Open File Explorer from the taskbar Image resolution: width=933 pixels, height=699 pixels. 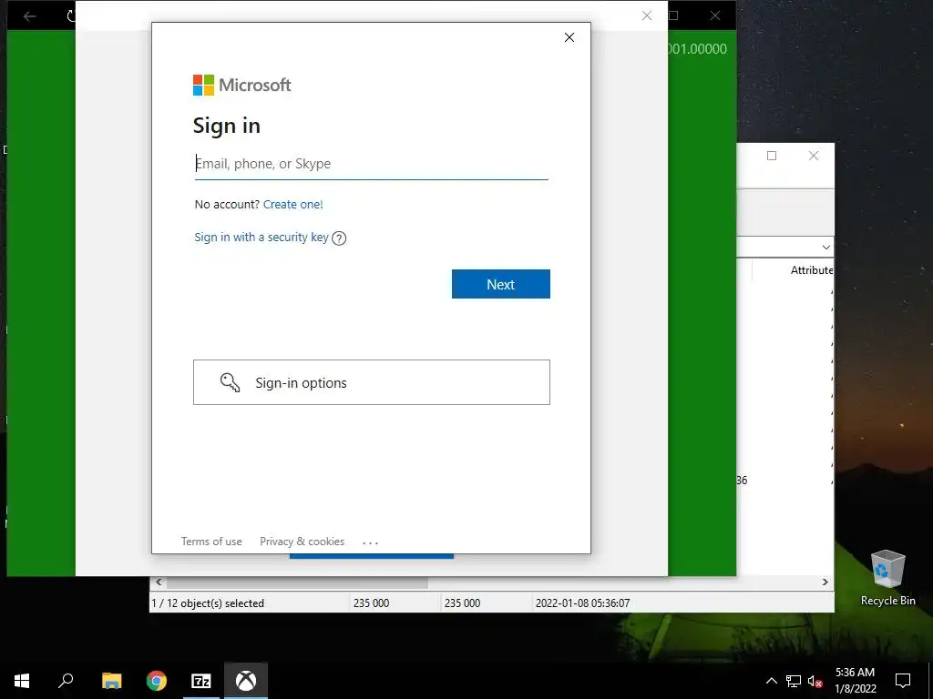111,681
